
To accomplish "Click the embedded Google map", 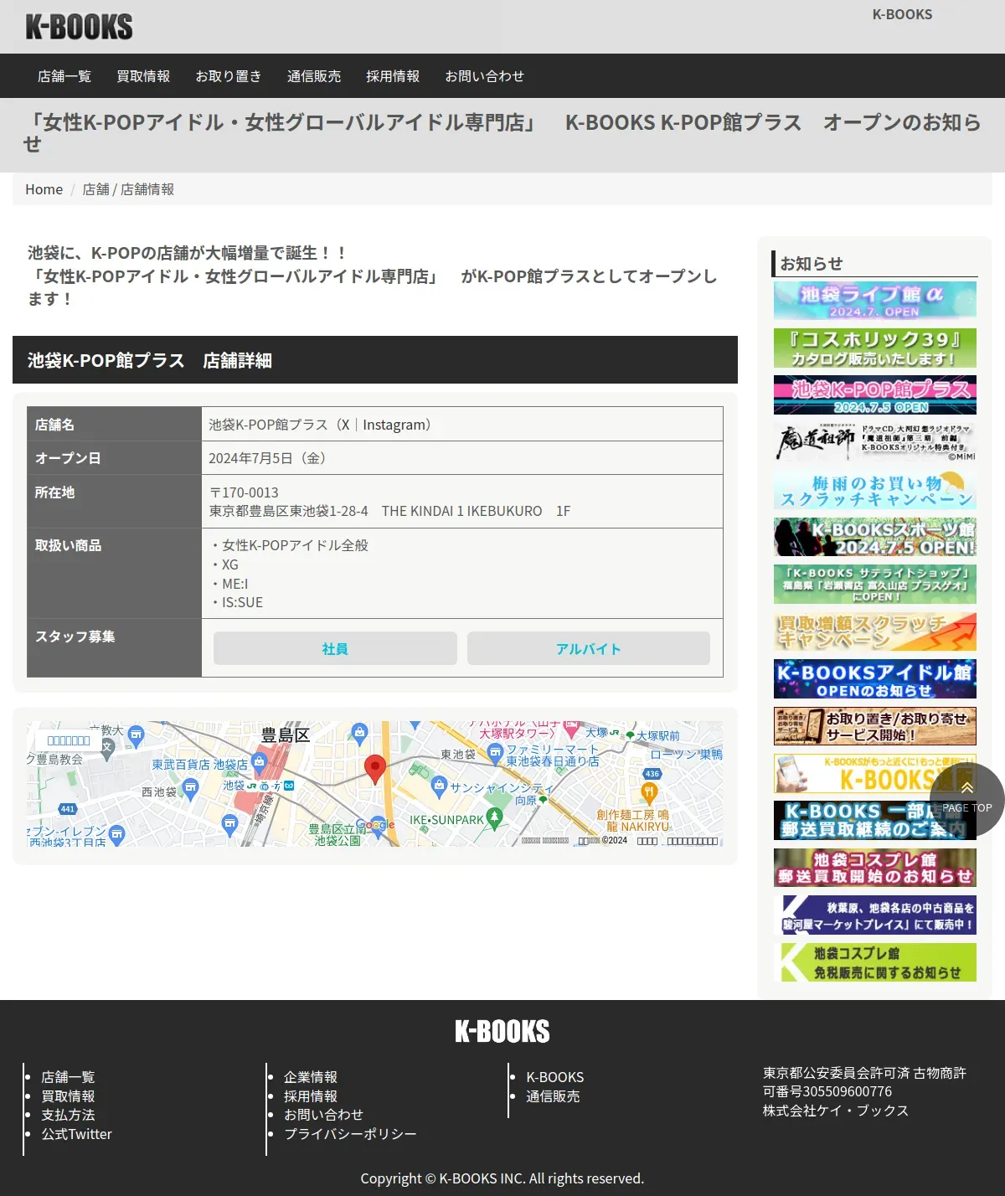I will [x=375, y=784].
